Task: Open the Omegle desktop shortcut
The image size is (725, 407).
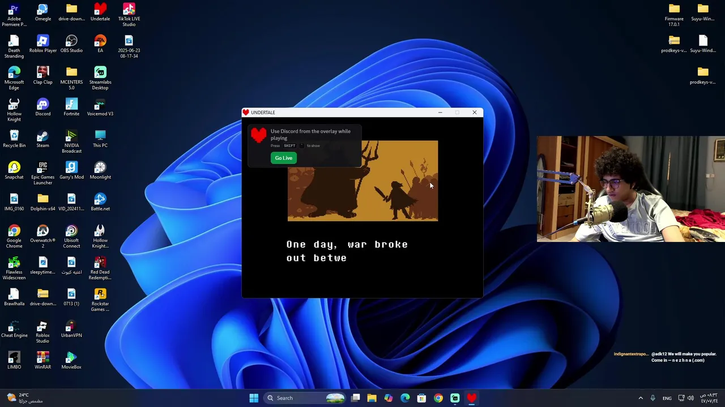Action: coord(43,12)
